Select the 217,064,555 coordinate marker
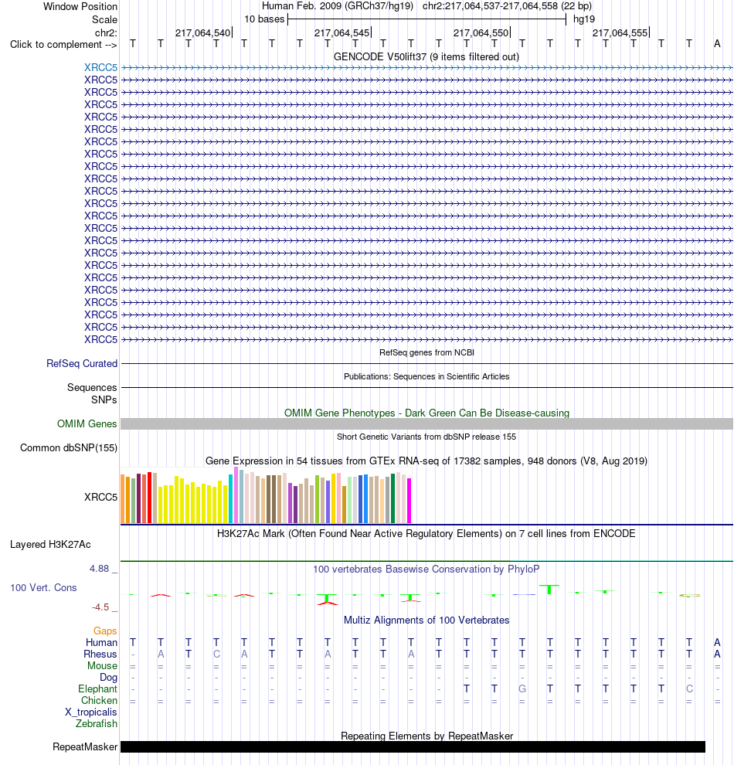Image resolution: width=734 pixels, height=765 pixels. (620, 32)
